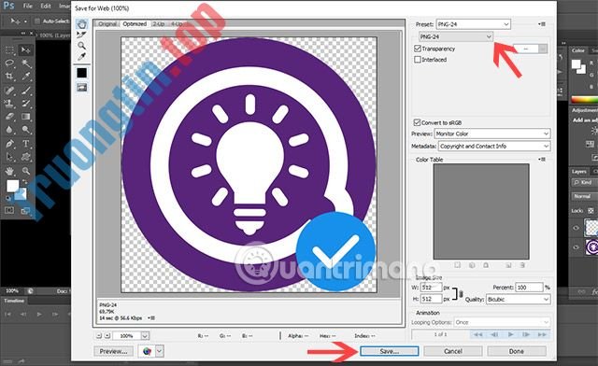Click the H height input field

pyautogui.click(x=431, y=299)
